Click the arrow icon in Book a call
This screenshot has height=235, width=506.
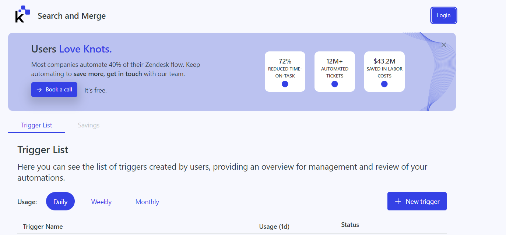[39, 90]
